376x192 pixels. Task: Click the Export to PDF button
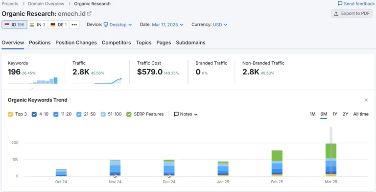[352, 13]
